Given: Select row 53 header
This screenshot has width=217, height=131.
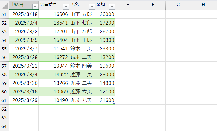Looking at the screenshot, I should [5, 32].
